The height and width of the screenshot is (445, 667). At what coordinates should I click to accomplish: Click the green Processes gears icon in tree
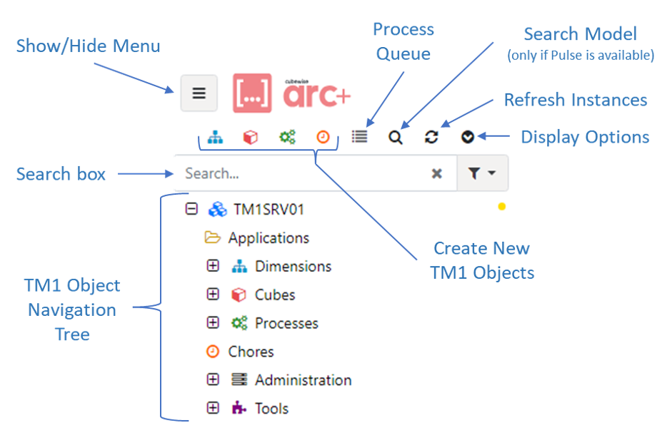(x=239, y=323)
